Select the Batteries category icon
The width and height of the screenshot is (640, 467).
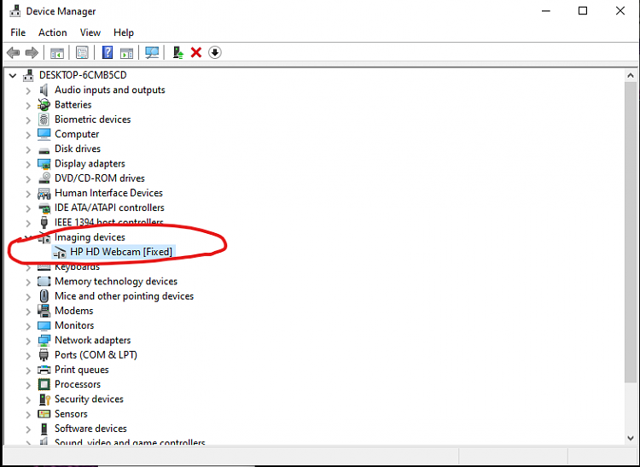point(44,104)
